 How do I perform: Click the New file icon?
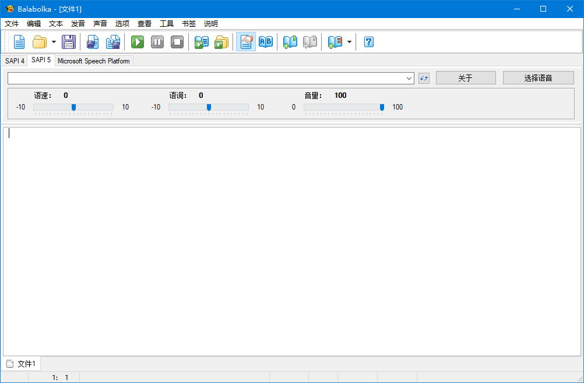[x=19, y=42]
